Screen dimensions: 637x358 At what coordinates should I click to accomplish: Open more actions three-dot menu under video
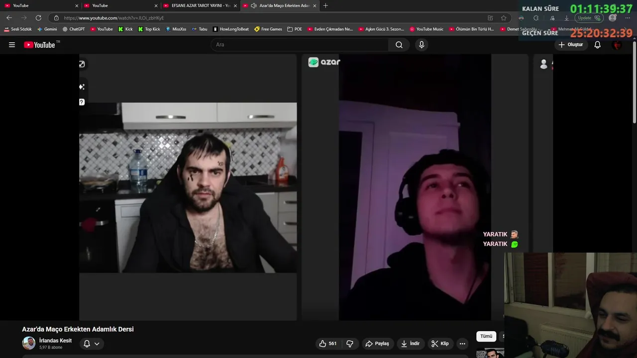click(462, 344)
